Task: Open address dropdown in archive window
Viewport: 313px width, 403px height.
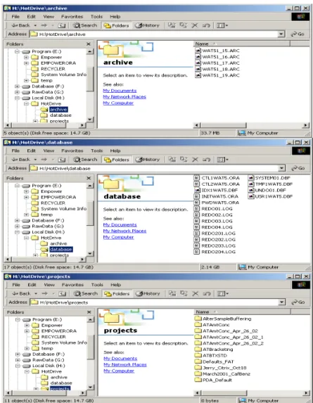Action: tap(281, 34)
